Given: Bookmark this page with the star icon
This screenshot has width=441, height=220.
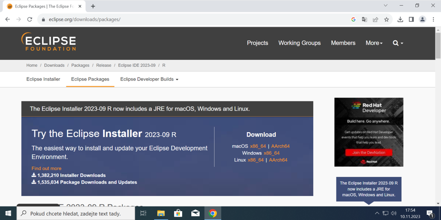Looking at the screenshot, I should coord(386,20).
